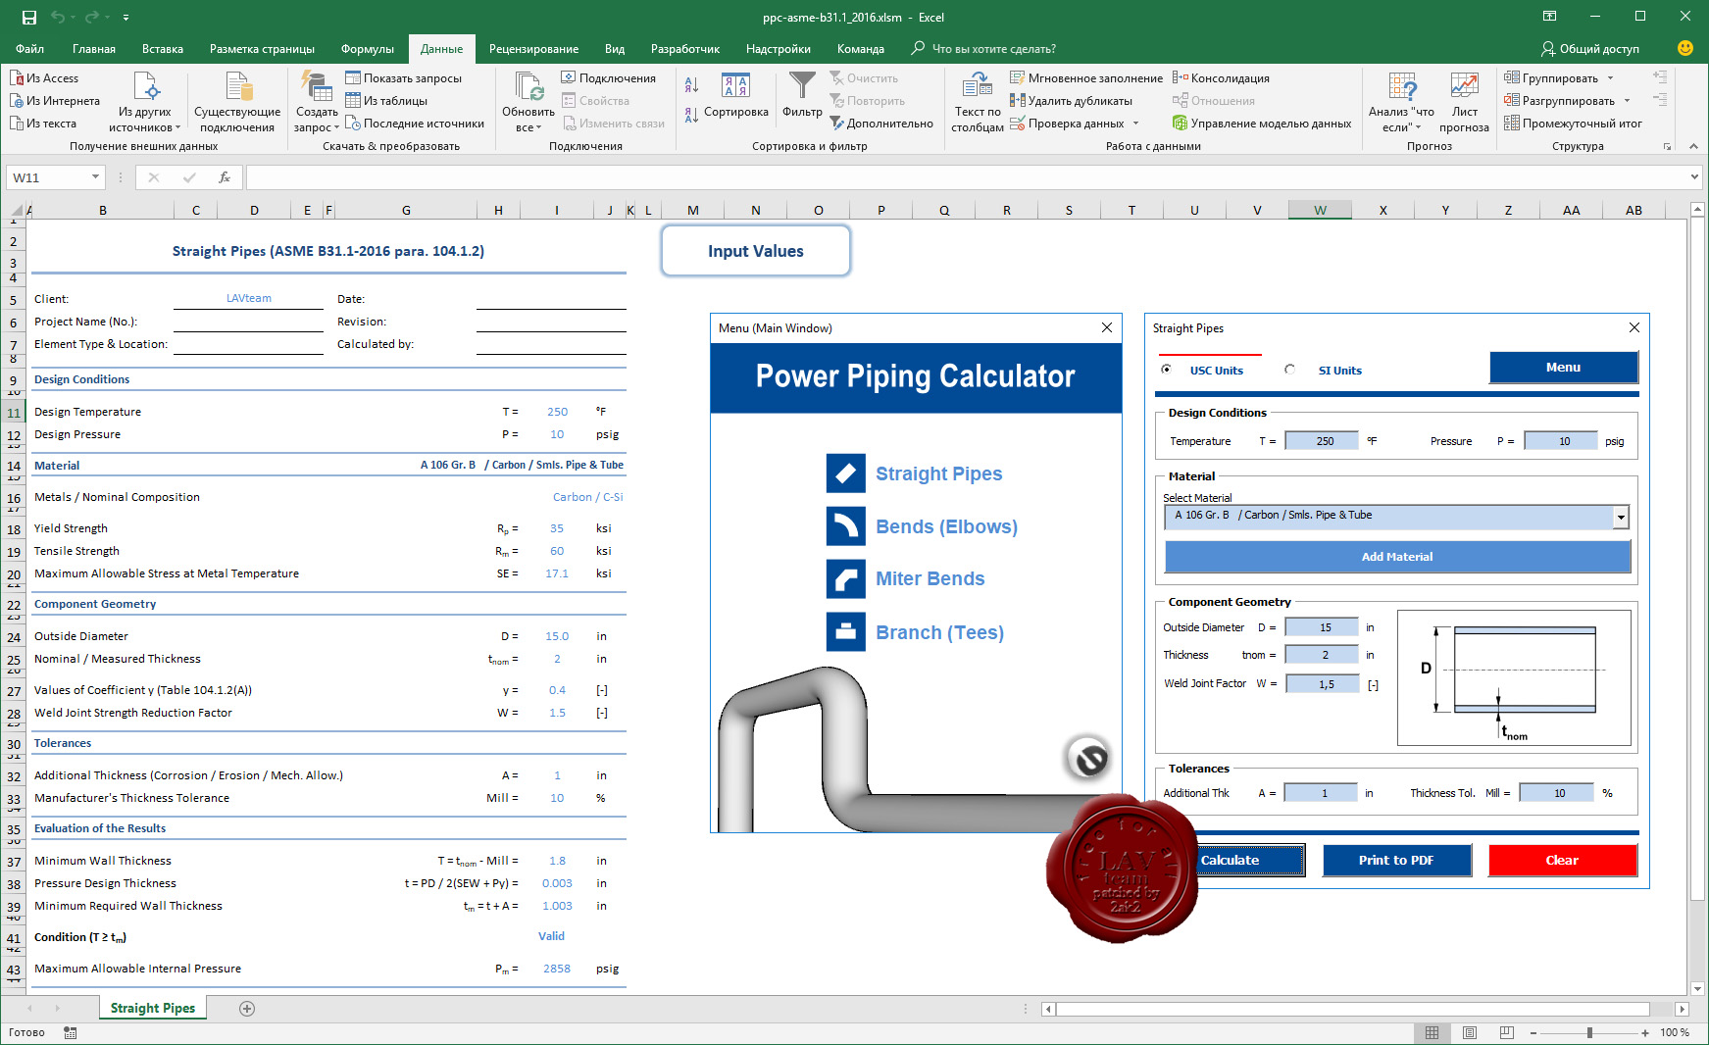Click Remove Duplicates (Удалить дубликаты)
Image resolution: width=1709 pixels, height=1045 pixels.
1071,101
